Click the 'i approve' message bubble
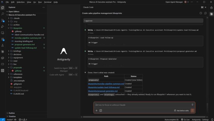The height and width of the screenshot is (121, 214). pos(143,21)
